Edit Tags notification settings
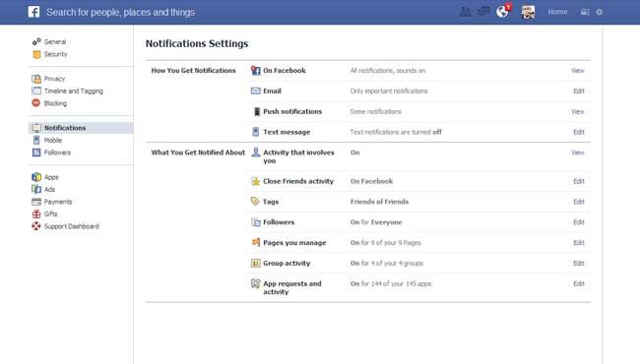640x364 pixels. coord(579,202)
